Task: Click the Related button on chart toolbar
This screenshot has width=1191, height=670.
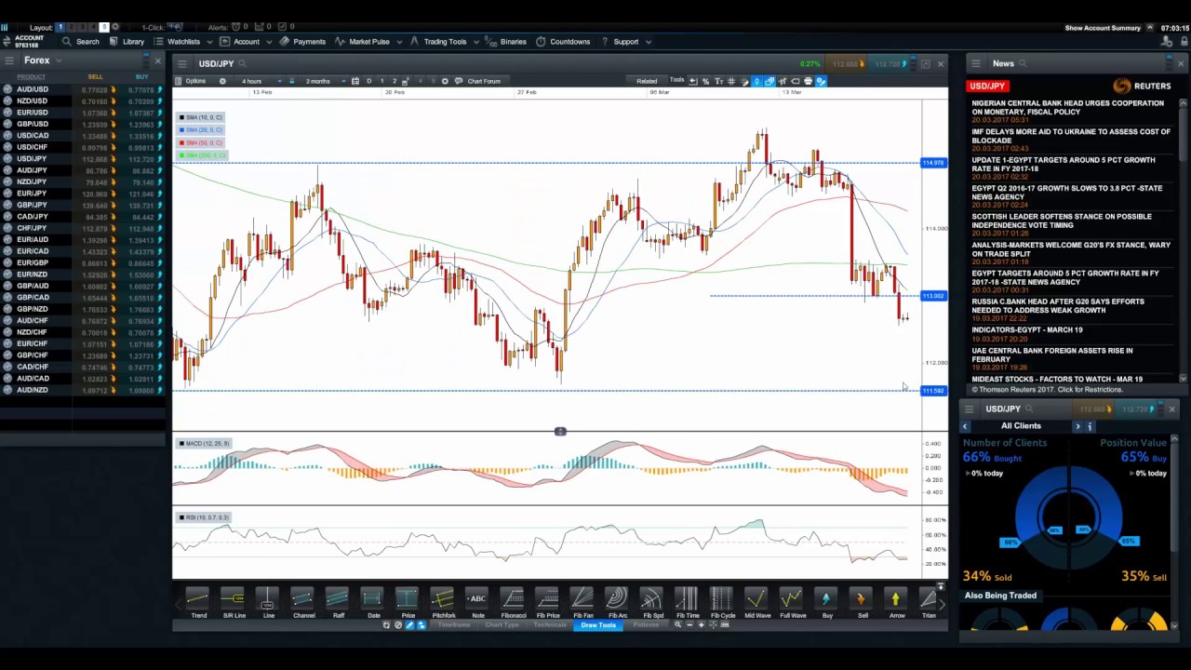Action: pyautogui.click(x=647, y=81)
